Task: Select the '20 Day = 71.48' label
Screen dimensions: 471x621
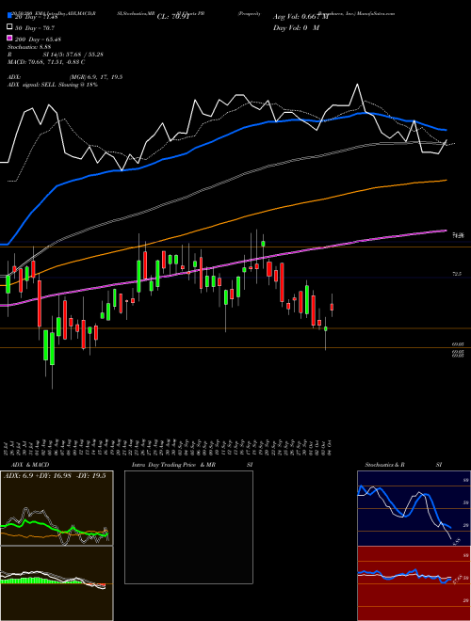Action: point(36,17)
